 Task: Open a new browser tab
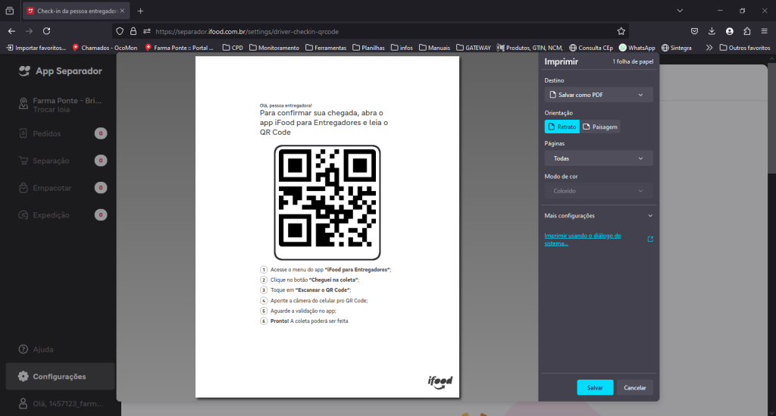(140, 11)
